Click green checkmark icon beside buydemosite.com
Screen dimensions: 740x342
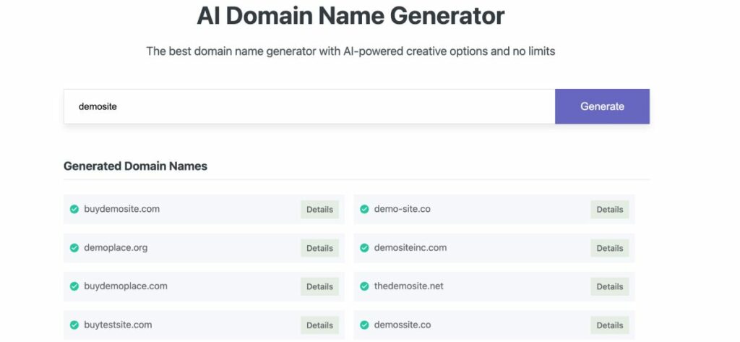point(74,210)
